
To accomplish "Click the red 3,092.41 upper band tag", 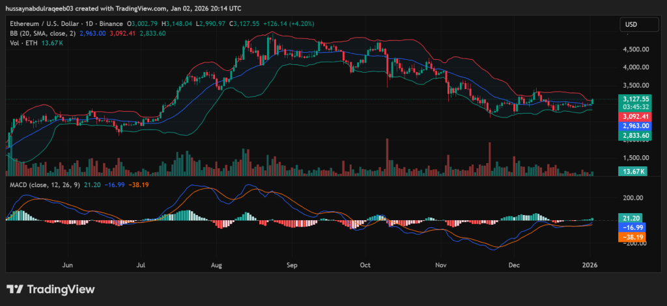I will click(x=631, y=117).
